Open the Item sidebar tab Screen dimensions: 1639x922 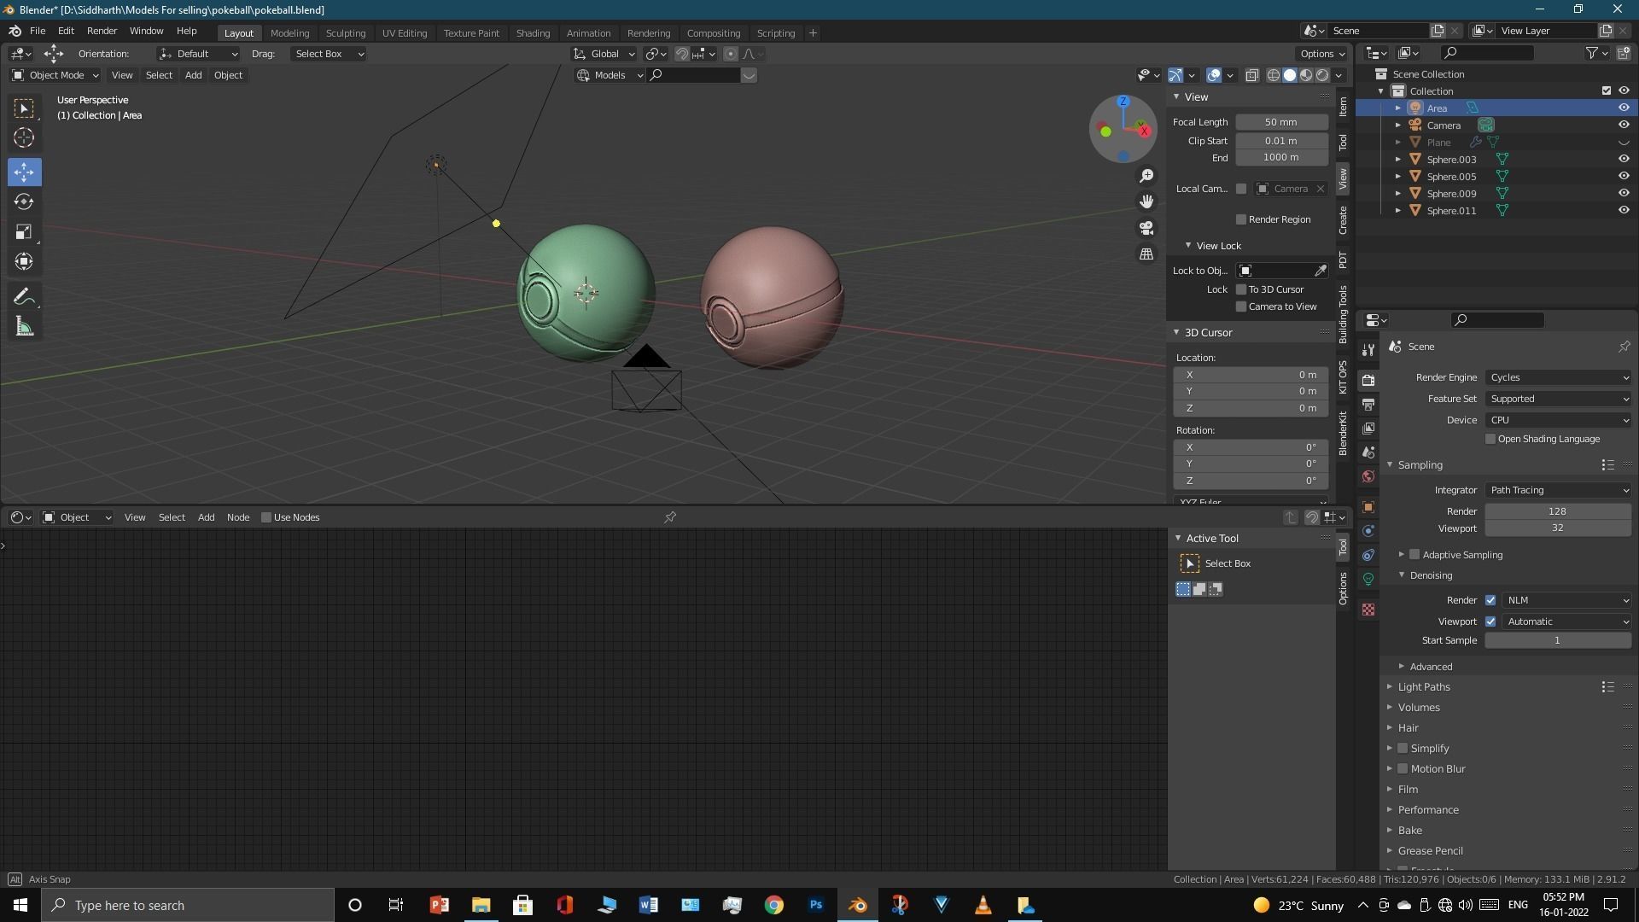[x=1343, y=107]
